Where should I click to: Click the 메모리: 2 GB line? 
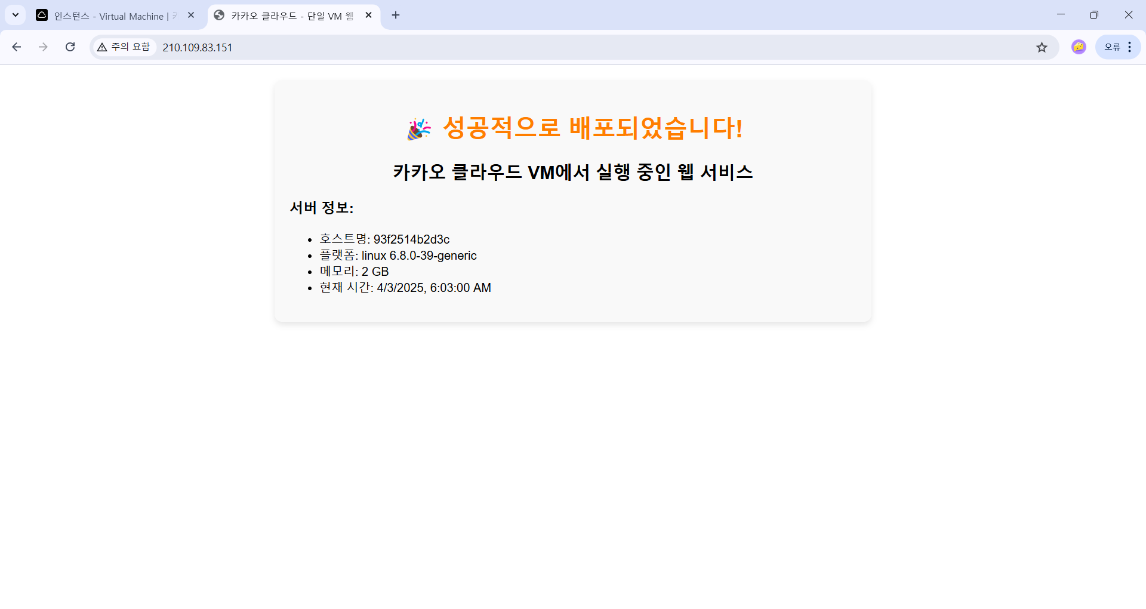point(354,272)
